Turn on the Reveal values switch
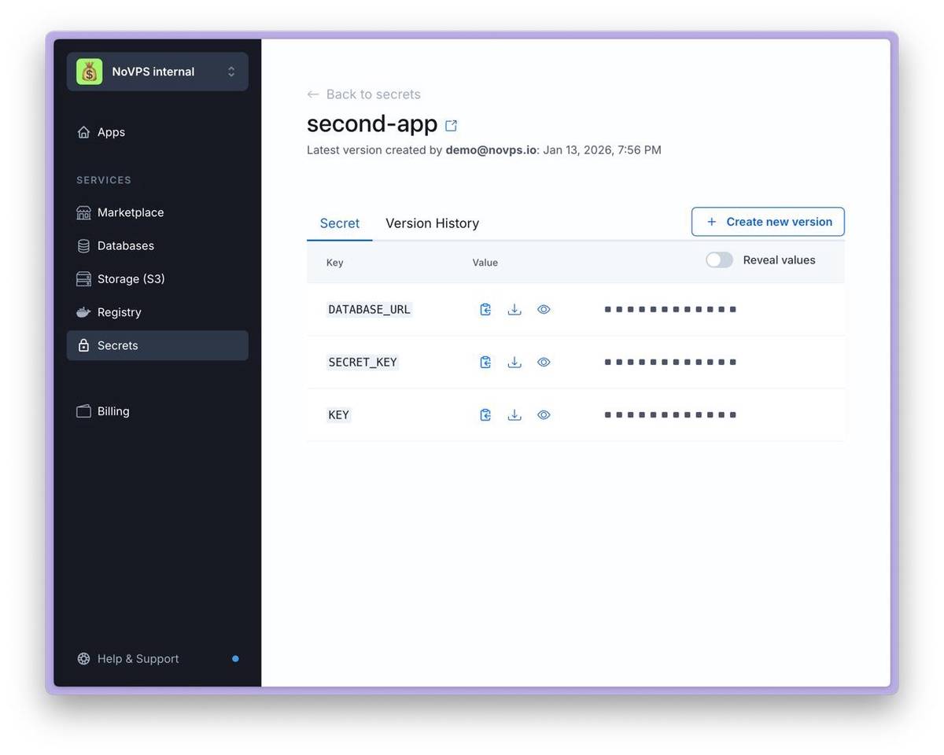The image size is (944, 755). pos(719,260)
